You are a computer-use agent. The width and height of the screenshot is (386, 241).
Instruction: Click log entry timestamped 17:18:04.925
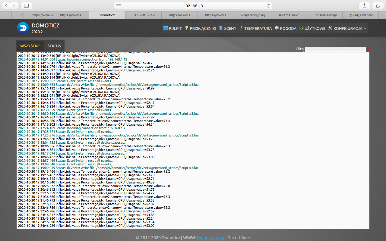click(x=72, y=142)
